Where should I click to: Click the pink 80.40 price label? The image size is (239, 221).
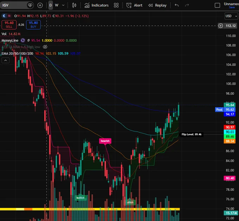[x=230, y=178]
